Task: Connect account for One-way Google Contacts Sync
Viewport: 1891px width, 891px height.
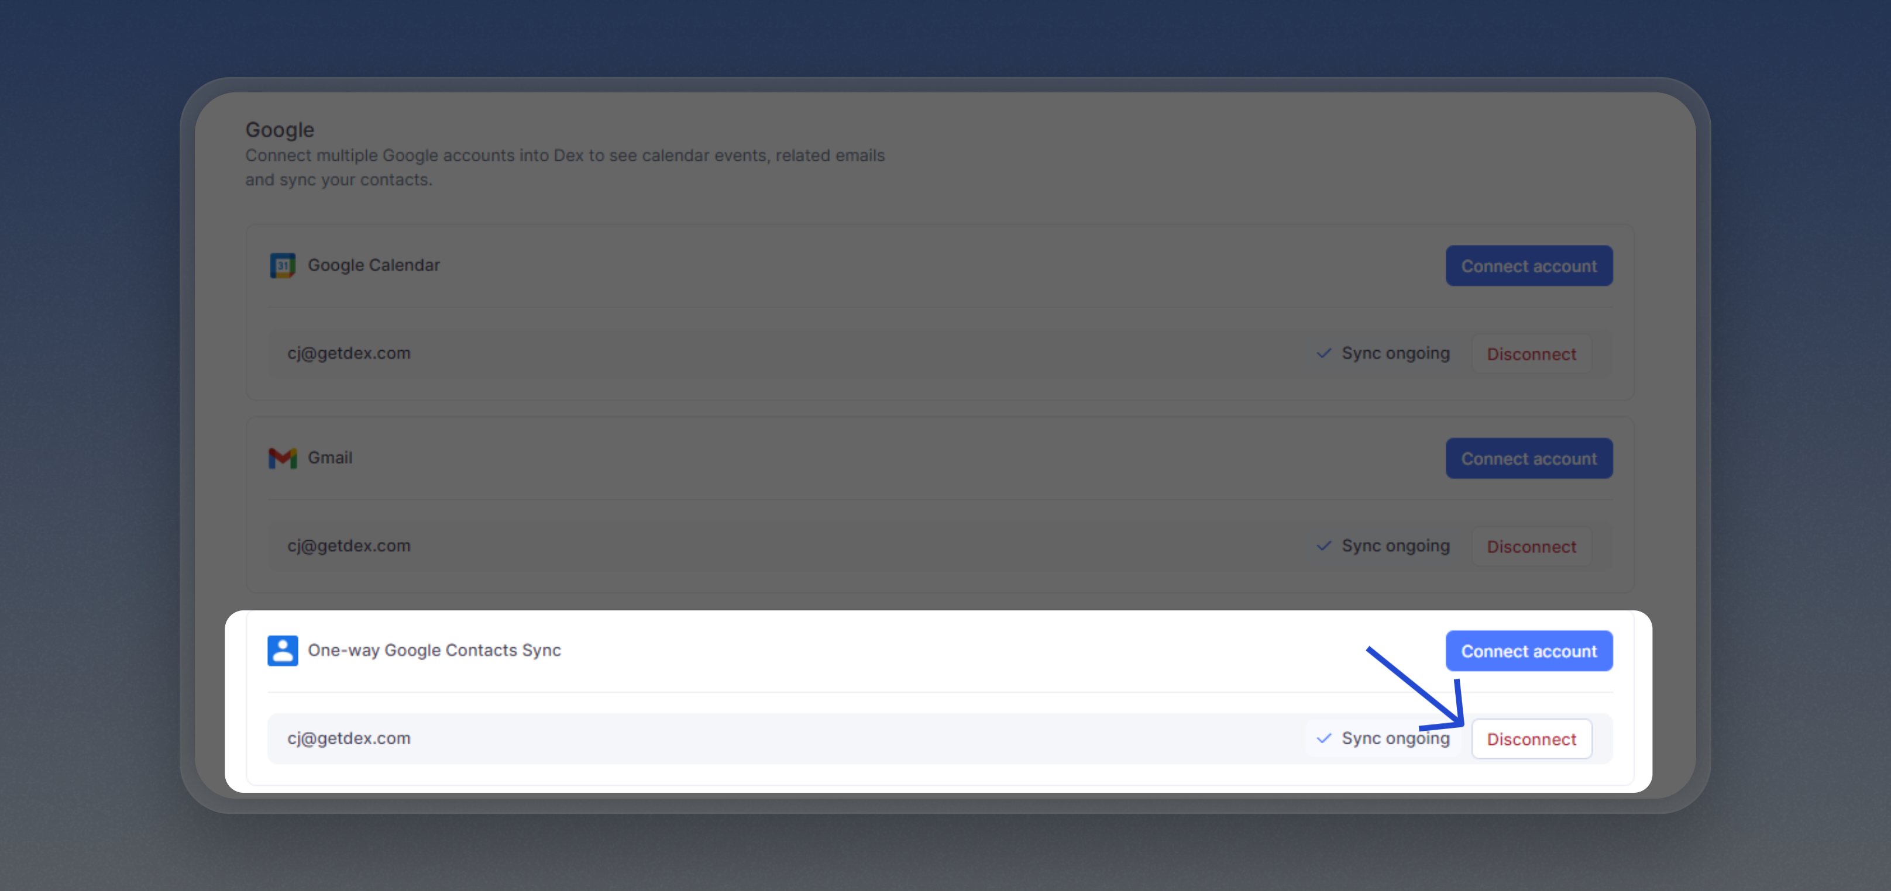Action: (1529, 651)
